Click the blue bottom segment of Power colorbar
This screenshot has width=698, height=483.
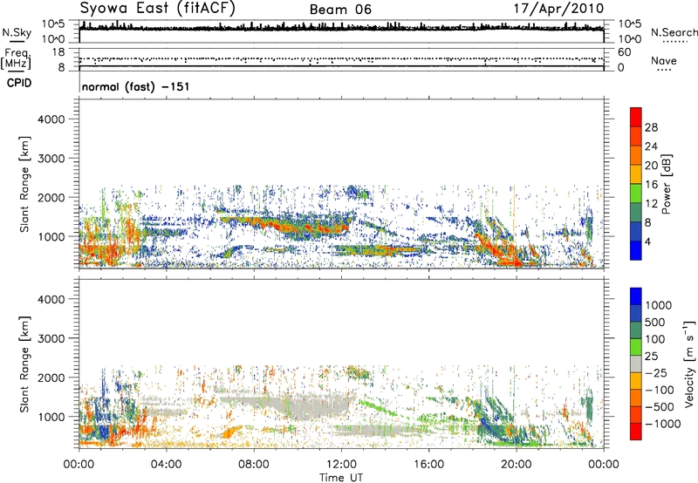636,250
